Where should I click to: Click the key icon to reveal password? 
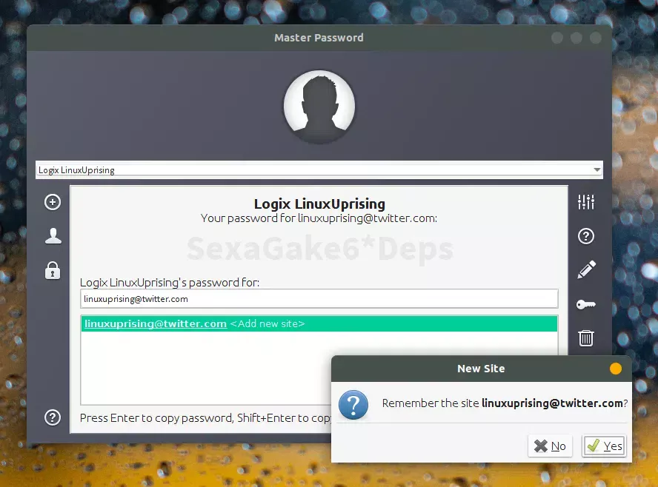[585, 304]
